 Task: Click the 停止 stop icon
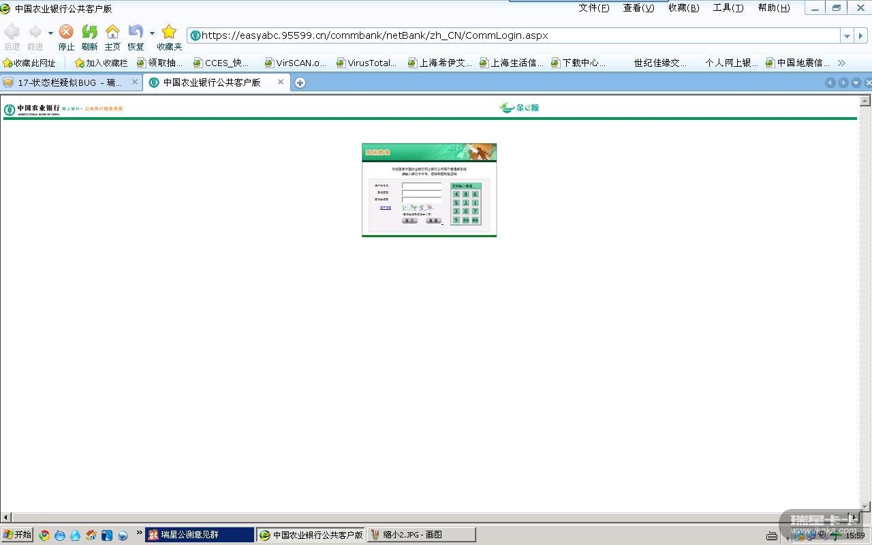(66, 32)
